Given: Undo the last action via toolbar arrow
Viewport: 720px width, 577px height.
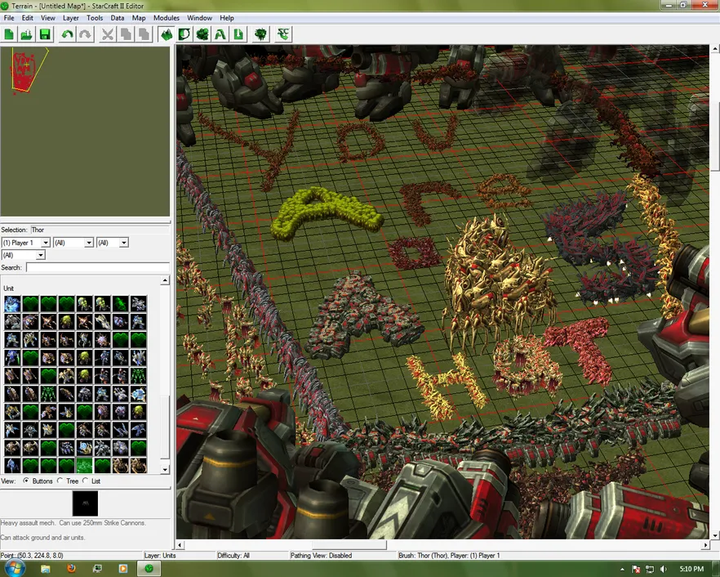Looking at the screenshot, I should (x=68, y=34).
